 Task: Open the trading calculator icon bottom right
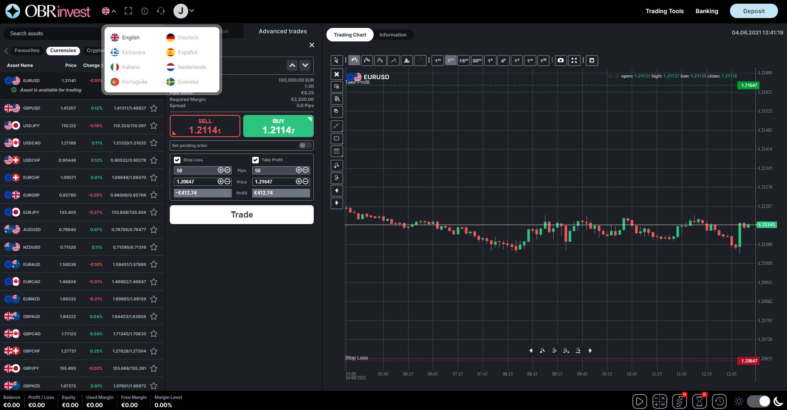660,401
